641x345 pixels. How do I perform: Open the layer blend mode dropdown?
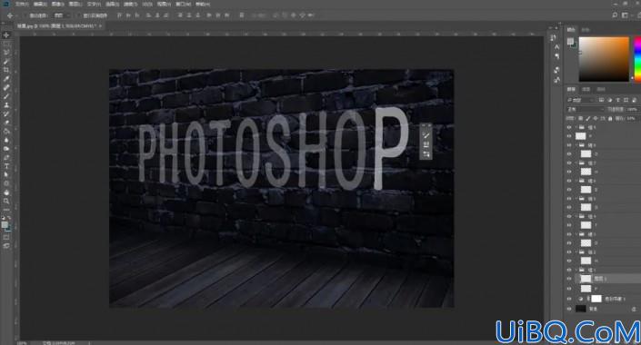pos(585,110)
